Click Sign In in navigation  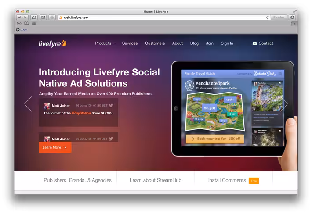(x=227, y=43)
